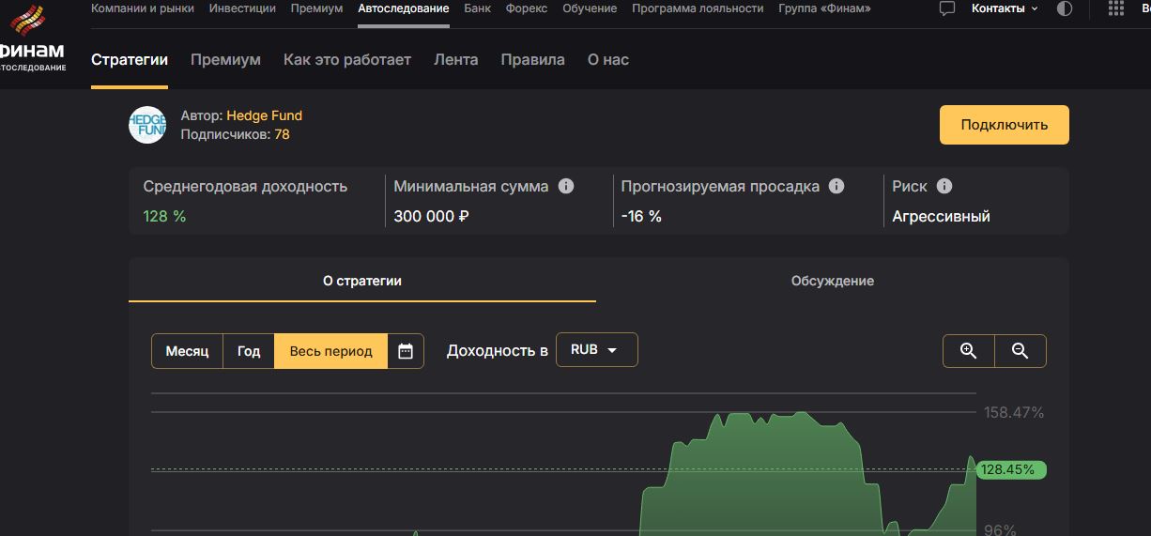The height and width of the screenshot is (536, 1151).
Task: Go to Премиум in top bar
Action: pyautogui.click(x=316, y=8)
